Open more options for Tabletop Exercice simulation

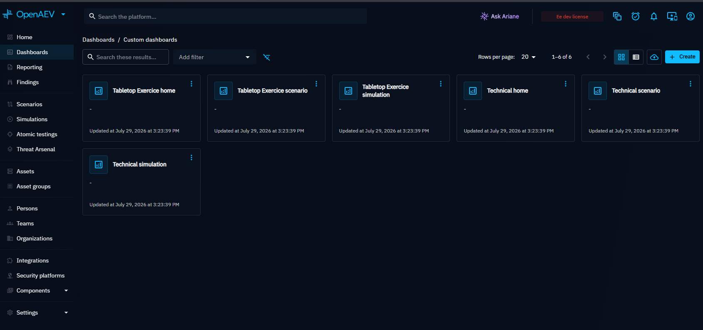click(x=441, y=84)
